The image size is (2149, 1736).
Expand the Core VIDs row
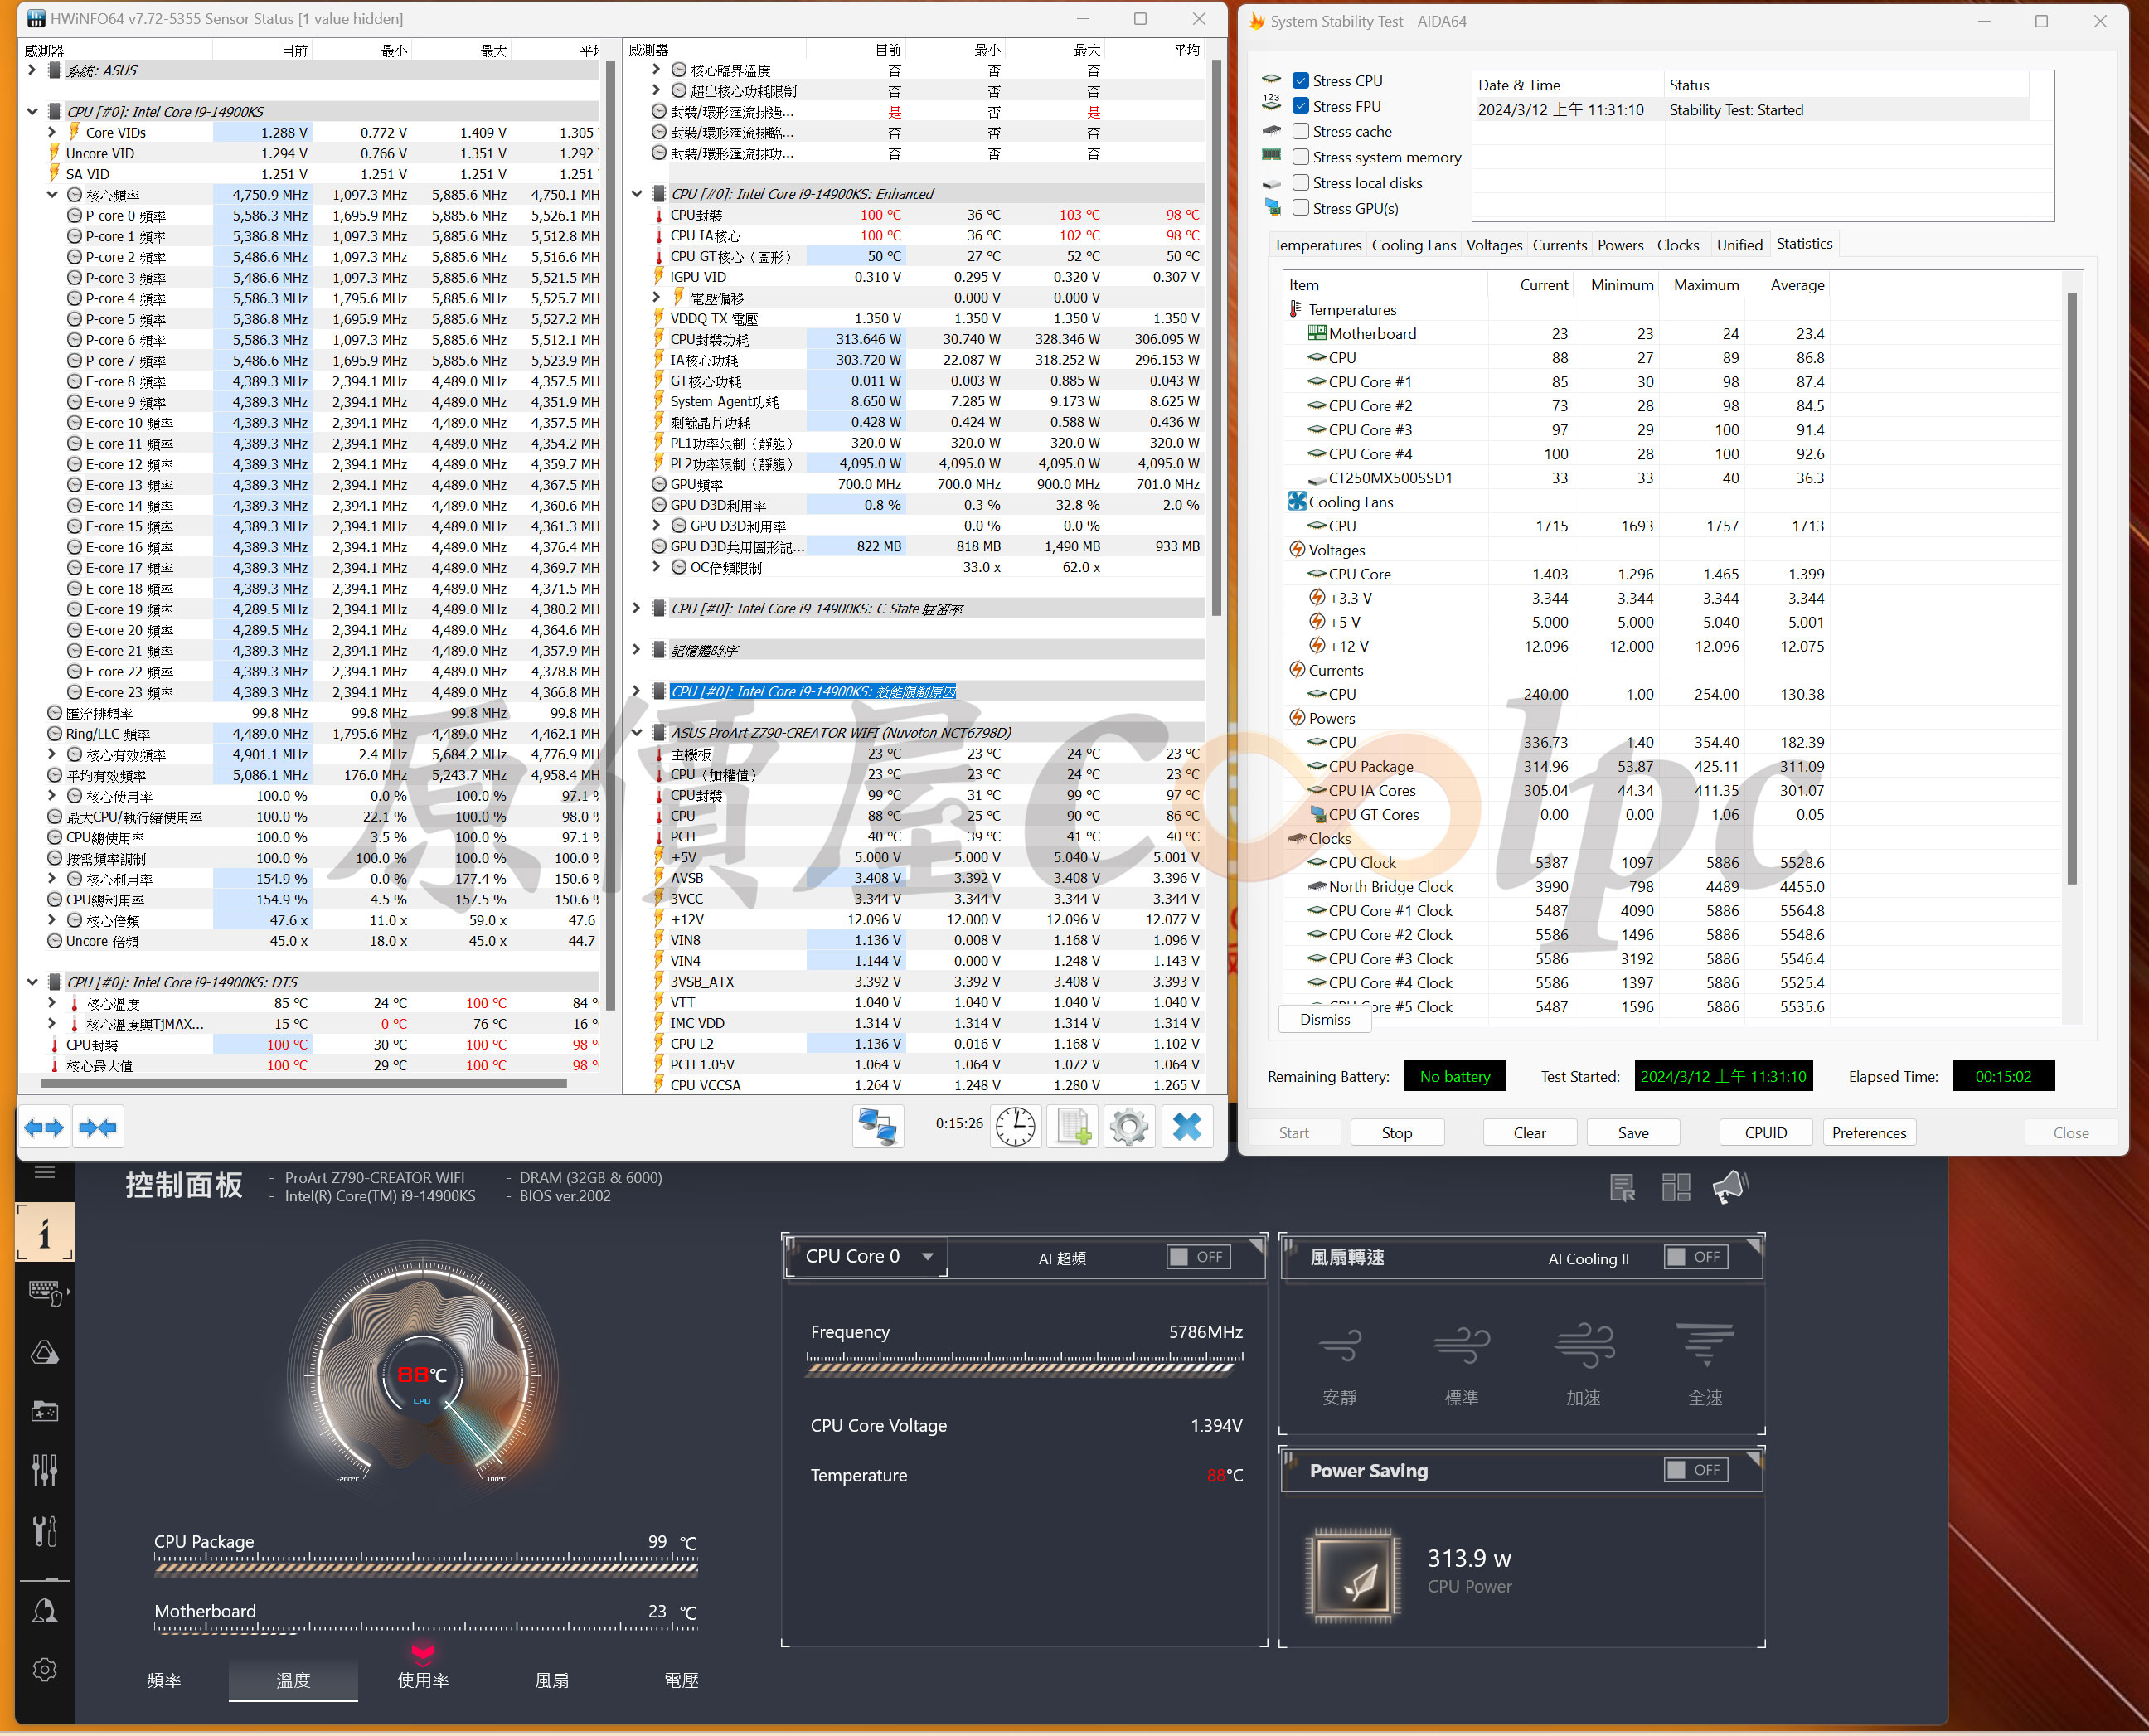52,132
